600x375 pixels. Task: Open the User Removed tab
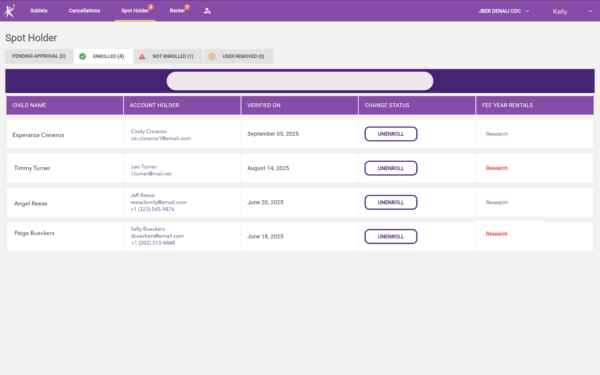point(243,56)
